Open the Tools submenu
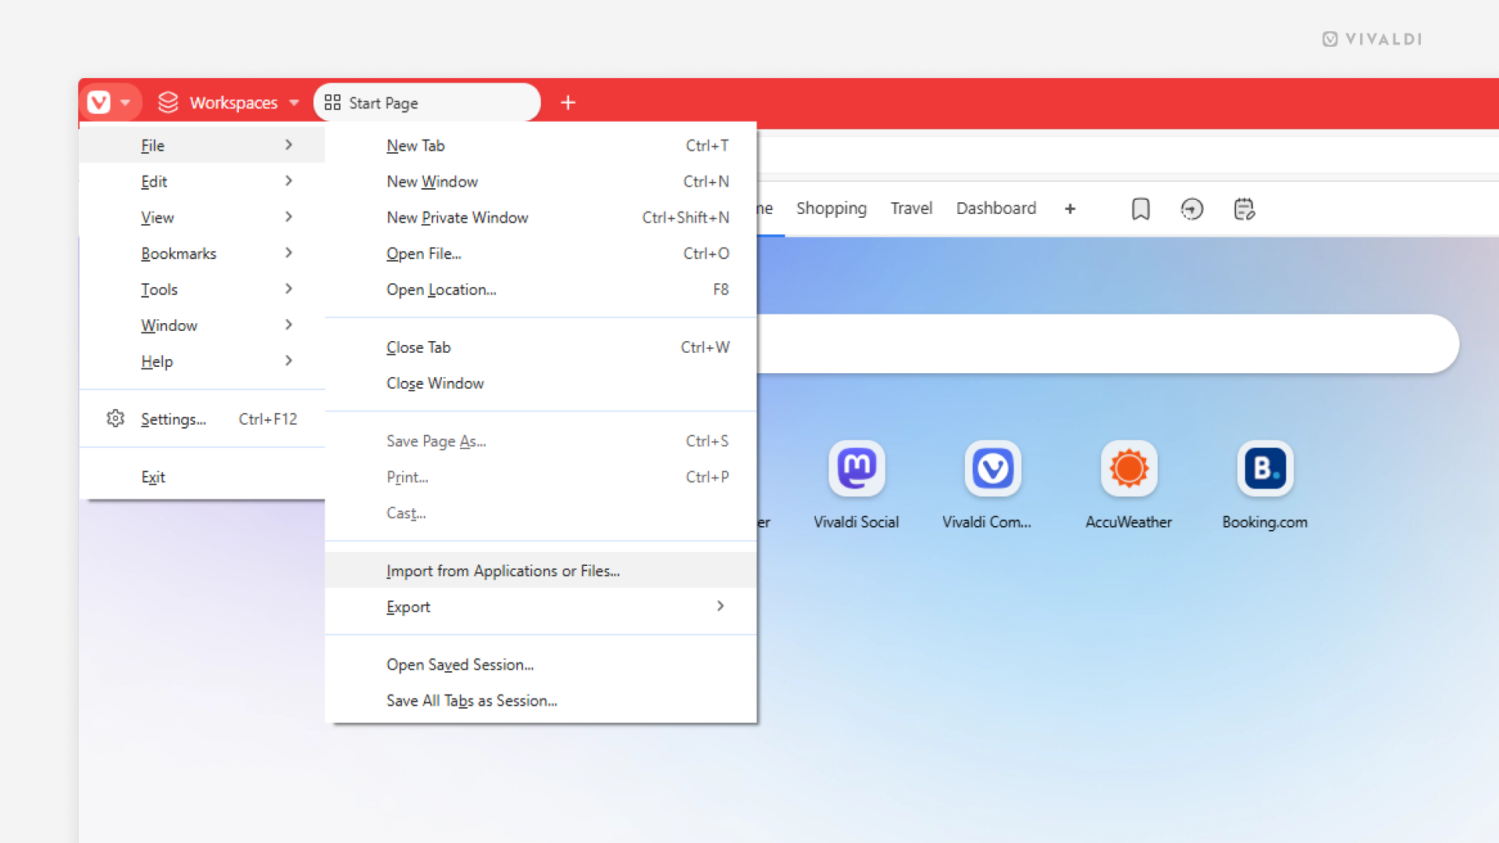 [x=202, y=289]
